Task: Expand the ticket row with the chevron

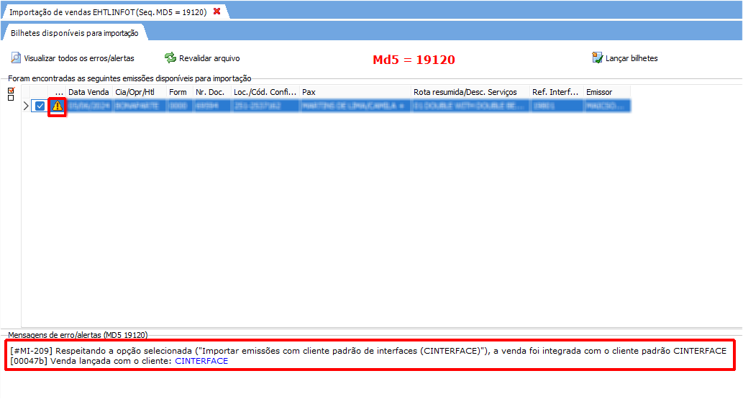Action: [26, 106]
